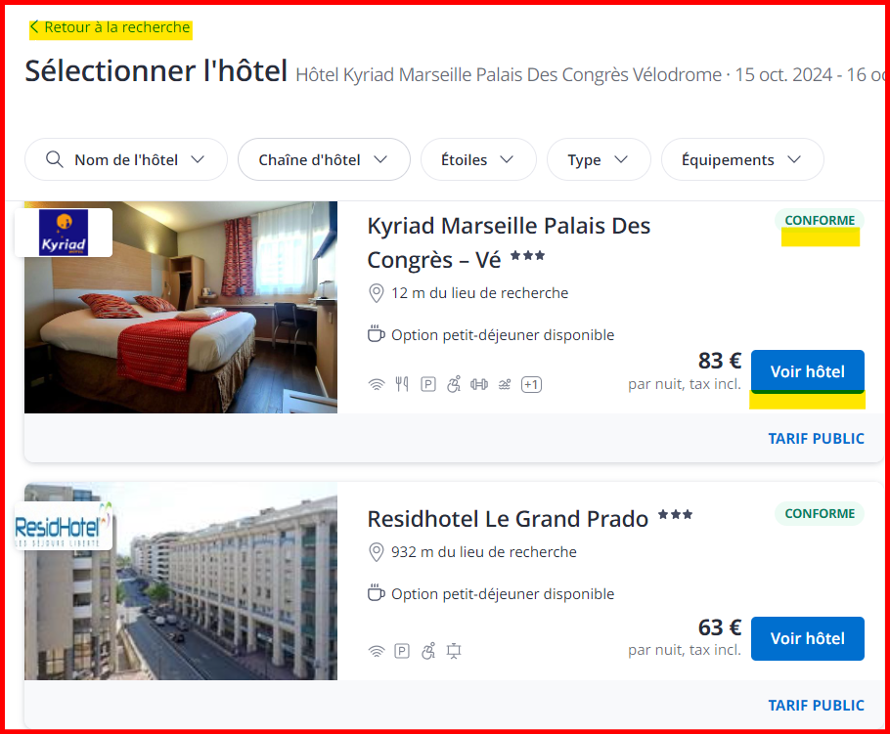Click CONFORME badge on Kyriad card
This screenshot has height=734, width=890.
click(x=820, y=220)
